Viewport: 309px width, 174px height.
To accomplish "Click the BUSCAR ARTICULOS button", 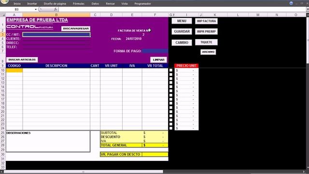I will tap(22, 59).
